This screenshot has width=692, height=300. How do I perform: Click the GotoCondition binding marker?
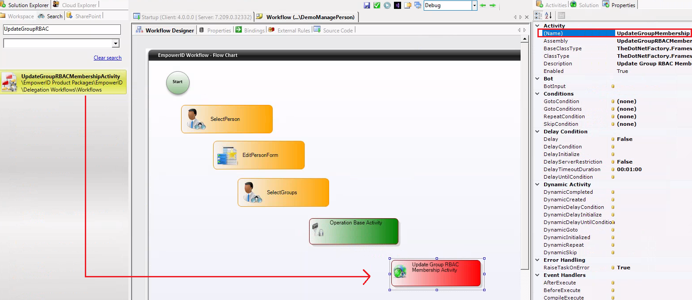click(x=613, y=101)
